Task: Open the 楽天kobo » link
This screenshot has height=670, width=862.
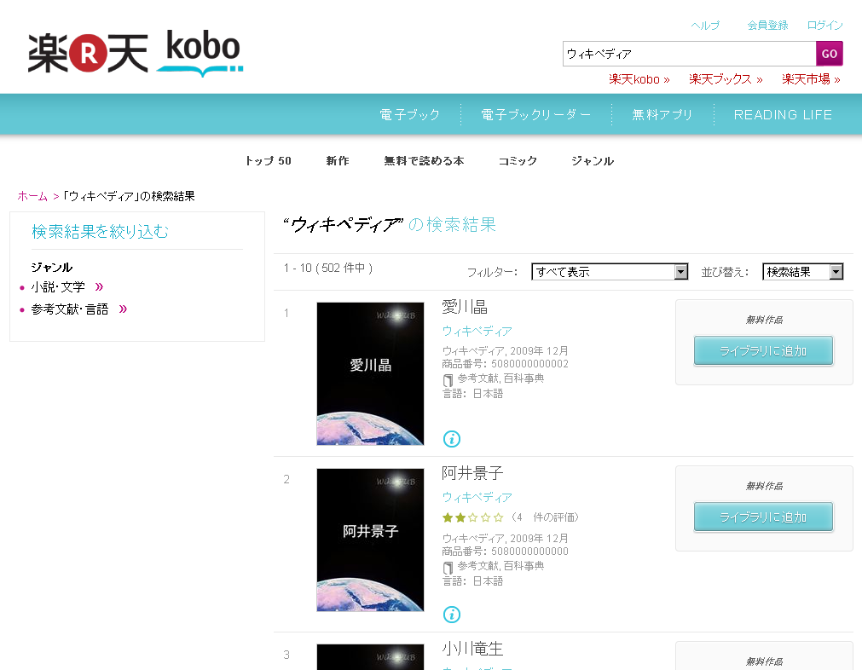Action: [639, 79]
